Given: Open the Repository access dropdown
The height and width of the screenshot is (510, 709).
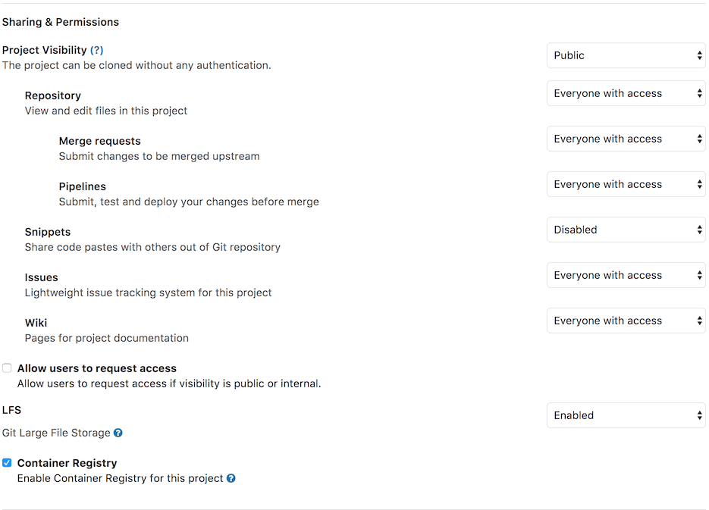Looking at the screenshot, I should [x=626, y=93].
